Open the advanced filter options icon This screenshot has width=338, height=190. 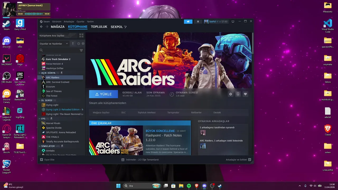pyautogui.click(x=81, y=50)
